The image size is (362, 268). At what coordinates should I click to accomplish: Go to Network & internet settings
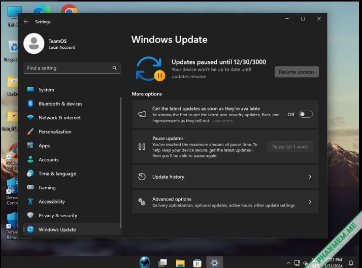click(x=72, y=117)
